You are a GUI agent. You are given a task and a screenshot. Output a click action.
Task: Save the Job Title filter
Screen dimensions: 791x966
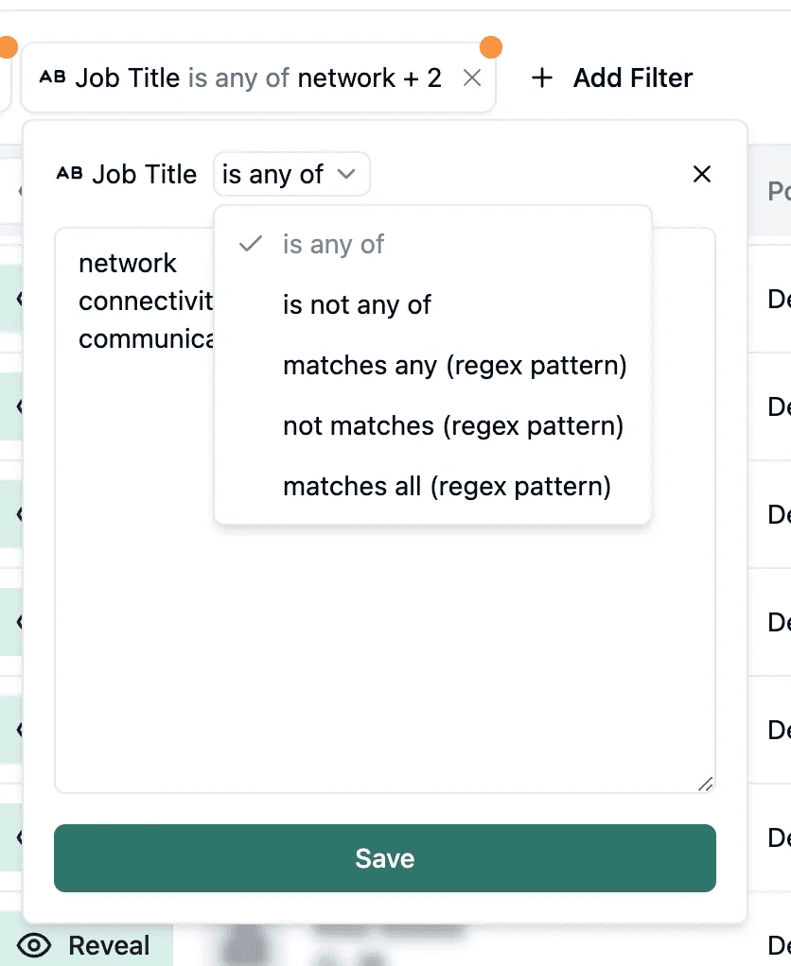point(384,858)
